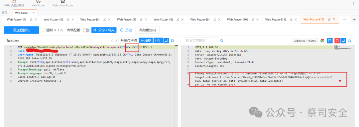Click the red trash icon in response panel

point(337,41)
